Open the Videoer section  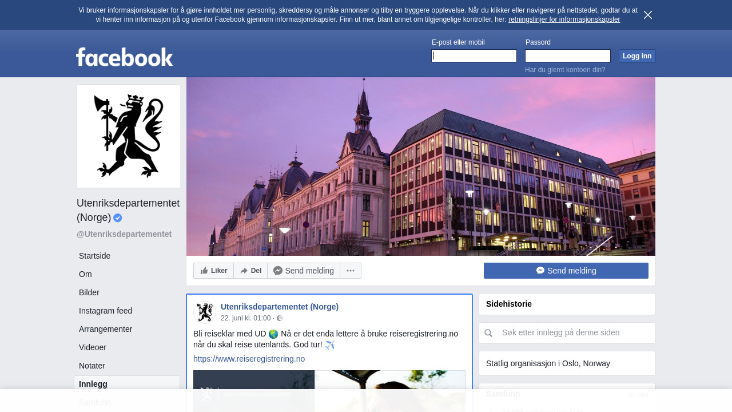click(x=93, y=347)
